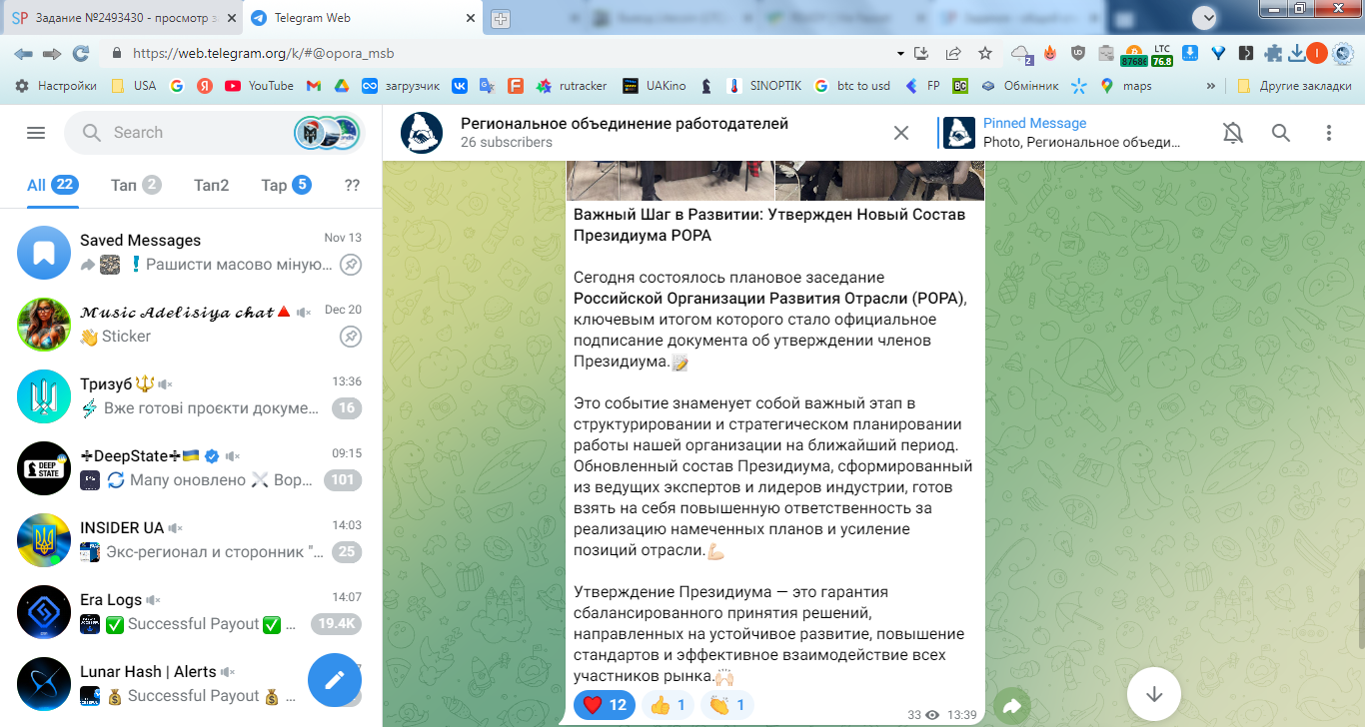Toggle channel notifications bell icon
The height and width of the screenshot is (727, 1365).
(x=1233, y=133)
